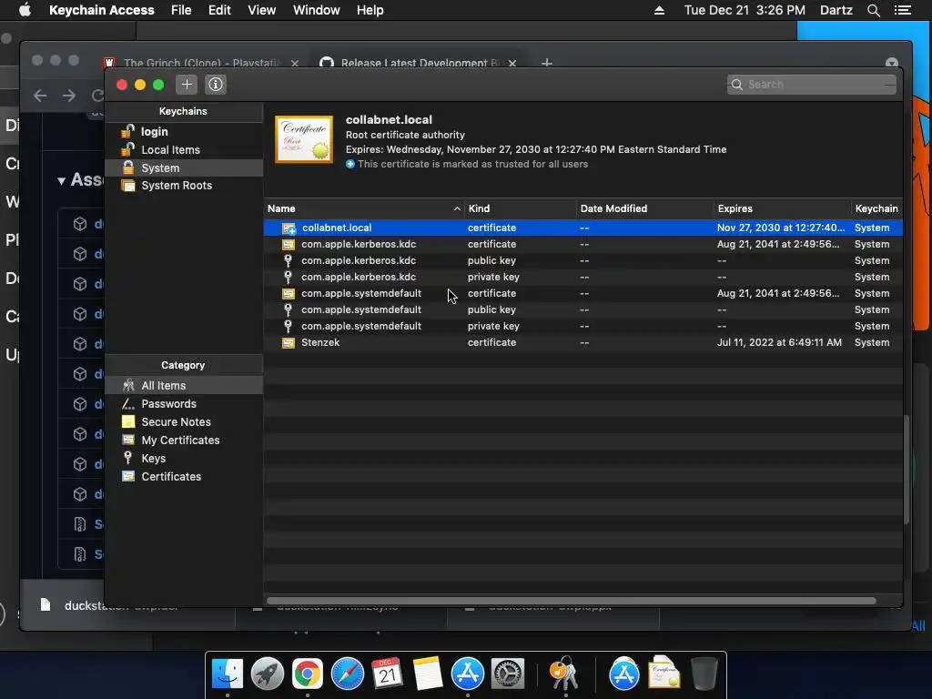Click the eject icon in menu bar
This screenshot has height=699, width=932.
coord(659,11)
